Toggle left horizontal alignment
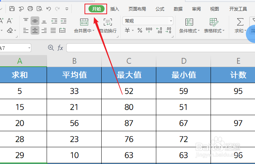255x164 pixels. click(26, 30)
